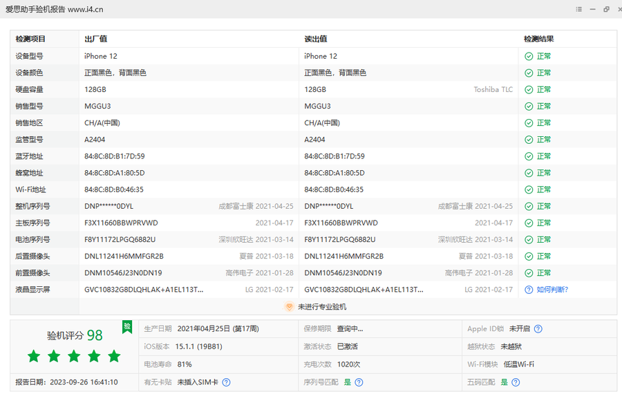The width and height of the screenshot is (622, 399).
Task: Click the green check icon for 销售地区
Action: (529, 123)
